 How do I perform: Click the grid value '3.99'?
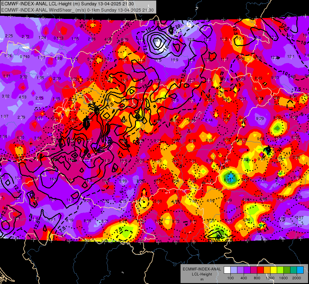click(281, 198)
